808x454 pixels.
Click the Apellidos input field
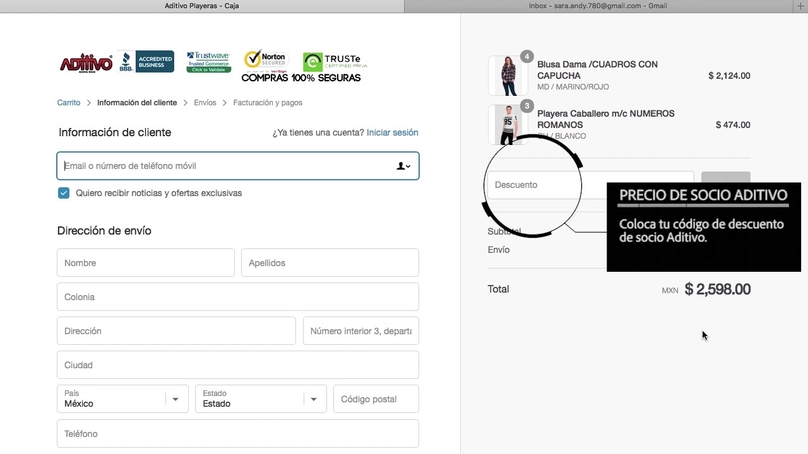330,262
